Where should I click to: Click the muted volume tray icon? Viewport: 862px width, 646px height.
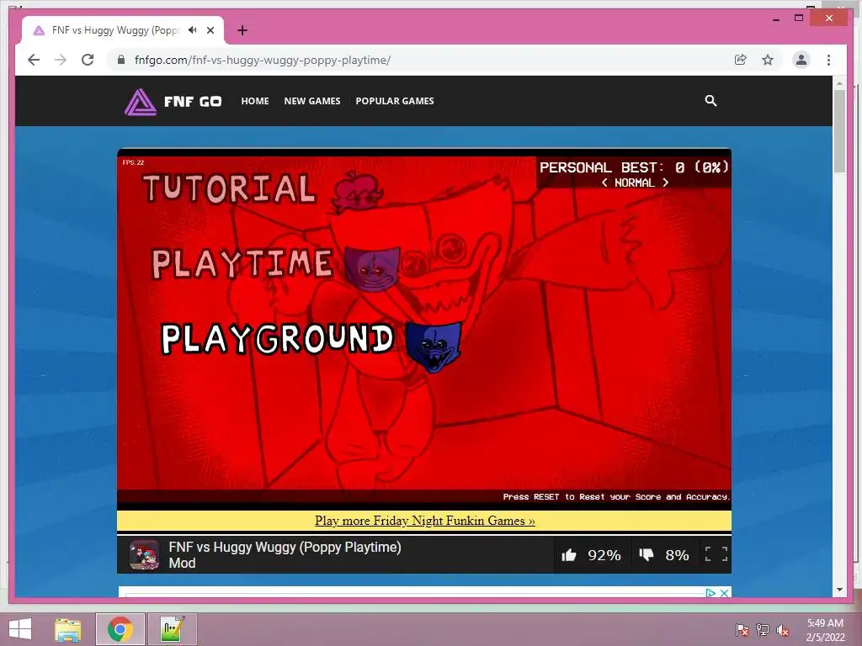pyautogui.click(x=783, y=630)
